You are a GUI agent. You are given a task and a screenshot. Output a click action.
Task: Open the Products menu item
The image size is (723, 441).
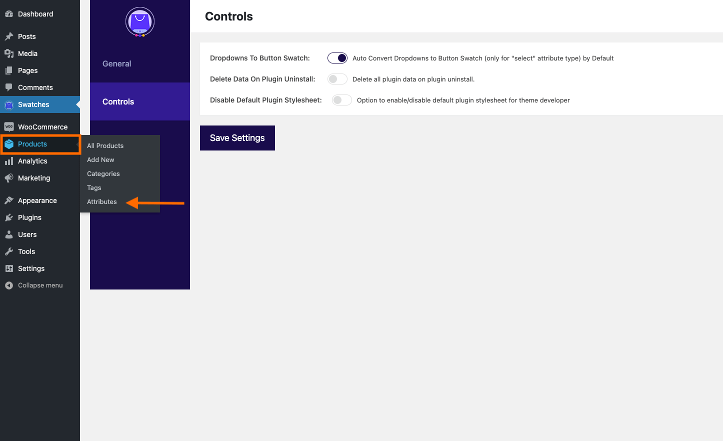(40, 144)
